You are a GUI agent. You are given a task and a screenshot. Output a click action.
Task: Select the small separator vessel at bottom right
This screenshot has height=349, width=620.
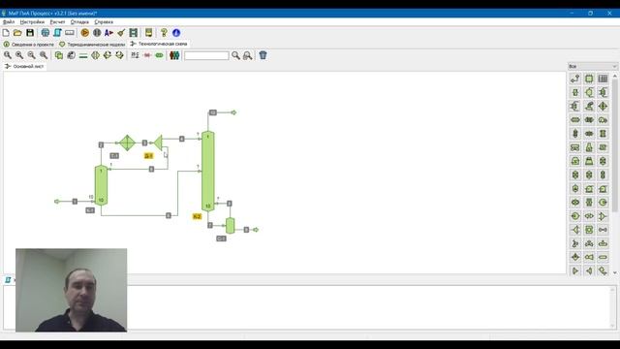(x=231, y=226)
